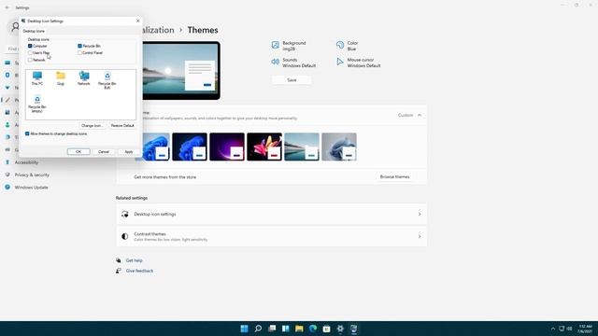Click the Change Icon button
Viewport: 598px width, 336px height.
click(x=92, y=125)
